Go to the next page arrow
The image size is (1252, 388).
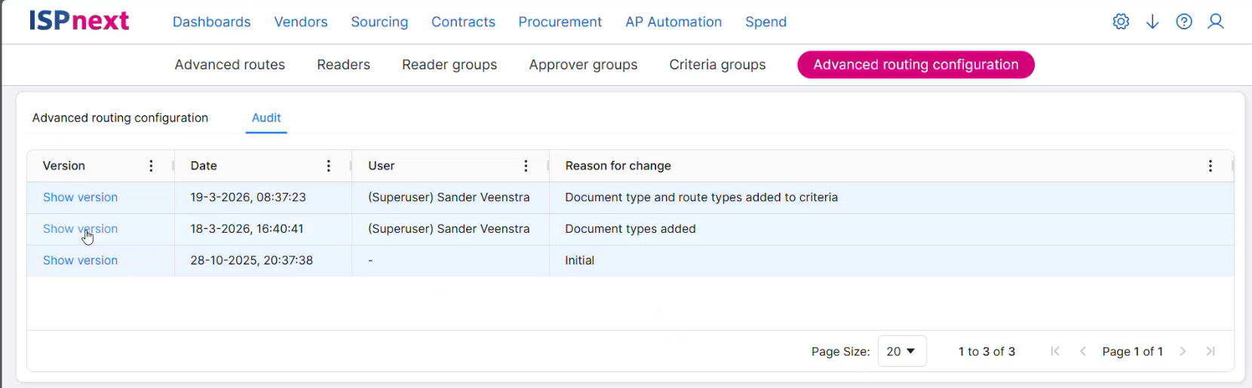[x=1183, y=351]
